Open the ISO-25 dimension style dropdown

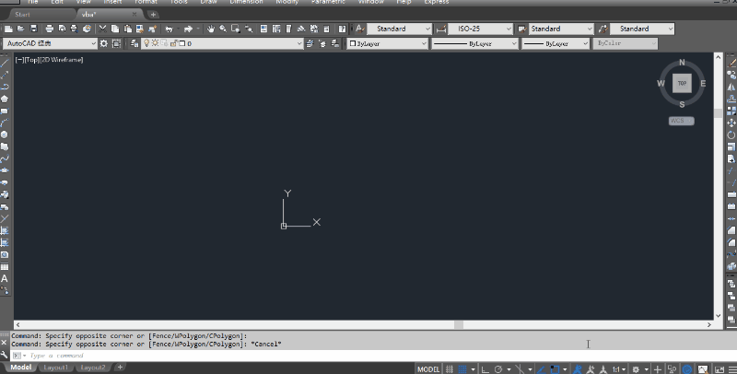tap(480, 29)
